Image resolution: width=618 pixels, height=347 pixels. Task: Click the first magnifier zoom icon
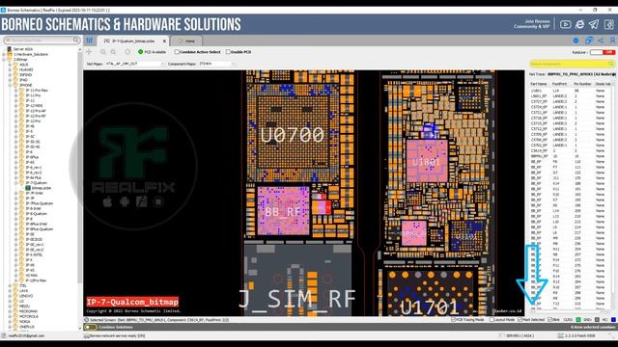click(x=103, y=51)
